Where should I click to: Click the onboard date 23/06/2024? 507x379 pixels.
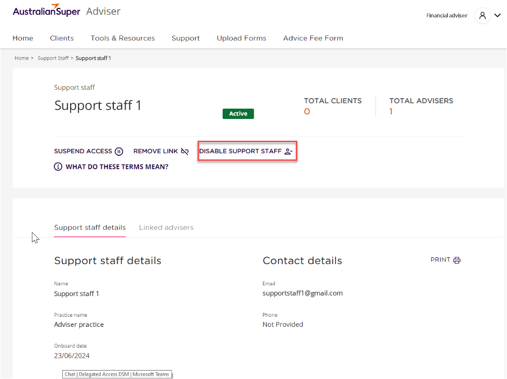click(x=72, y=356)
